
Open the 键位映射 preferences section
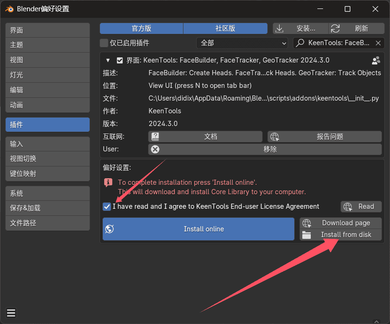[48, 174]
